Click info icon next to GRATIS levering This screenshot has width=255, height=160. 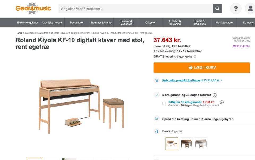[195, 57]
